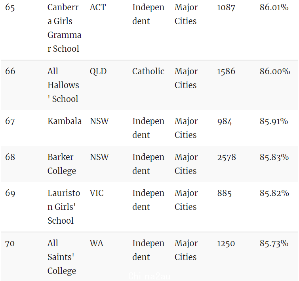This screenshot has height=281, width=299.
Task: Click the ACT state cell
Action: point(98,8)
